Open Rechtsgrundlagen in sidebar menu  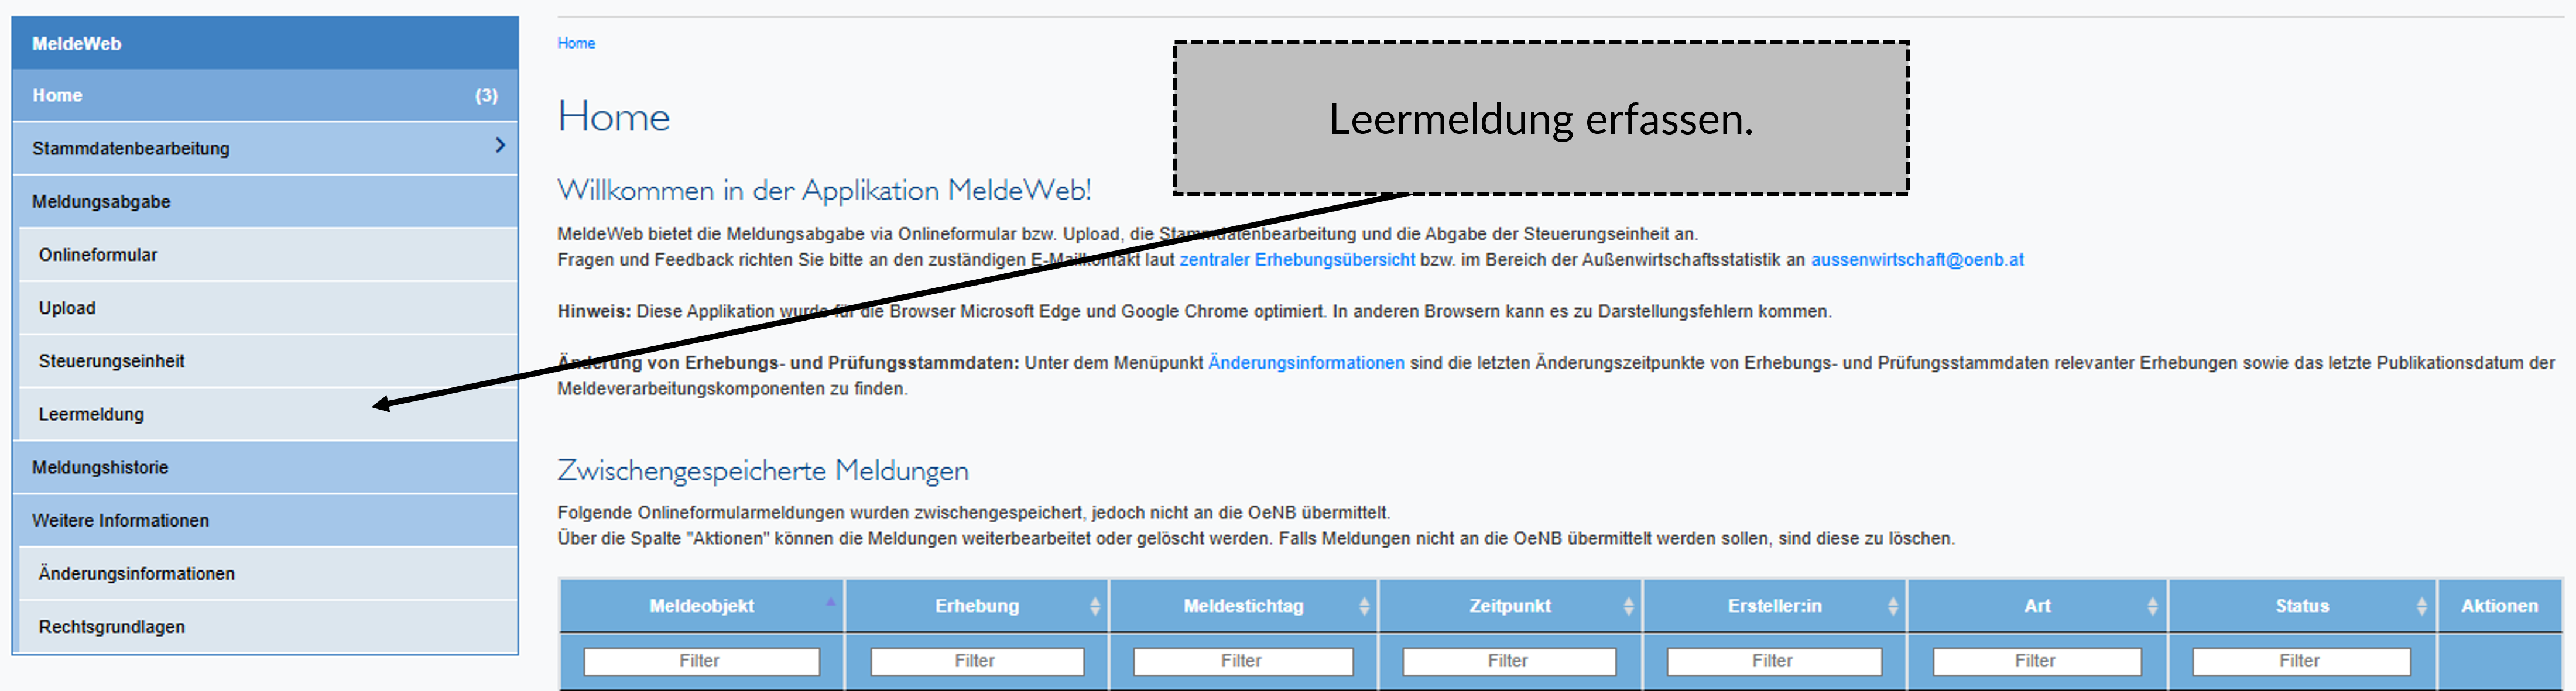111,627
